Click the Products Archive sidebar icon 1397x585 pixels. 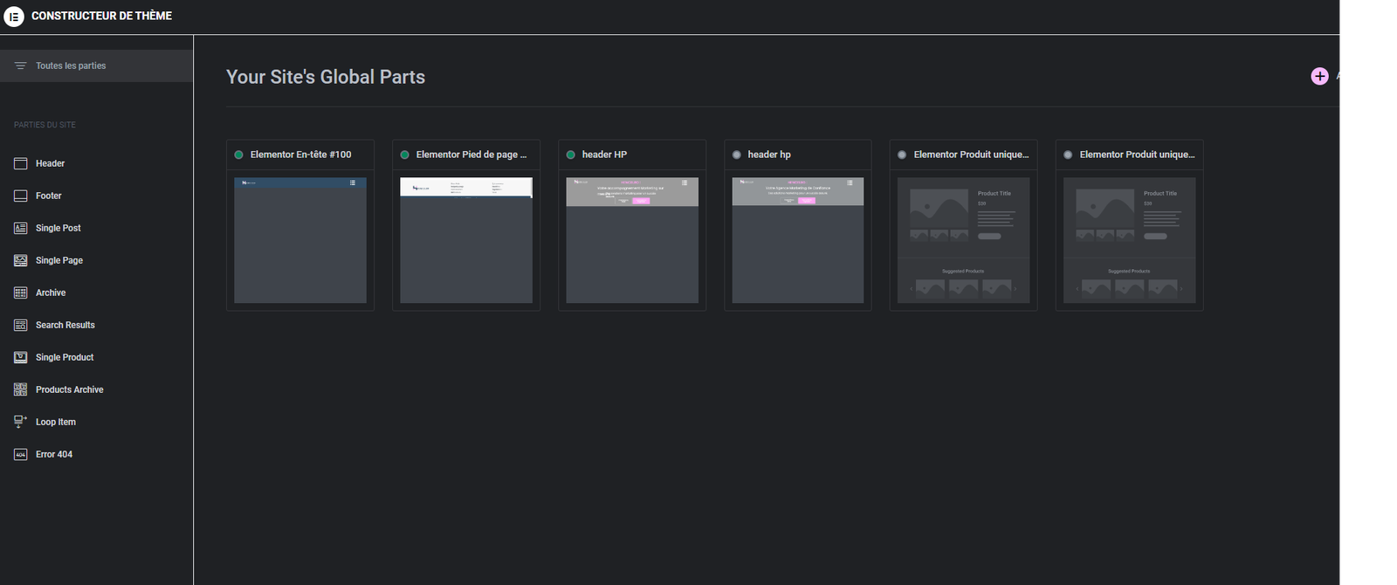point(21,389)
